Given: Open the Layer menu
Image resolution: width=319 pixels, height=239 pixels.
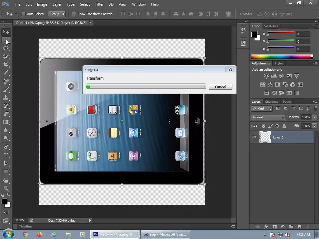Looking at the screenshot, I should tap(57, 4).
